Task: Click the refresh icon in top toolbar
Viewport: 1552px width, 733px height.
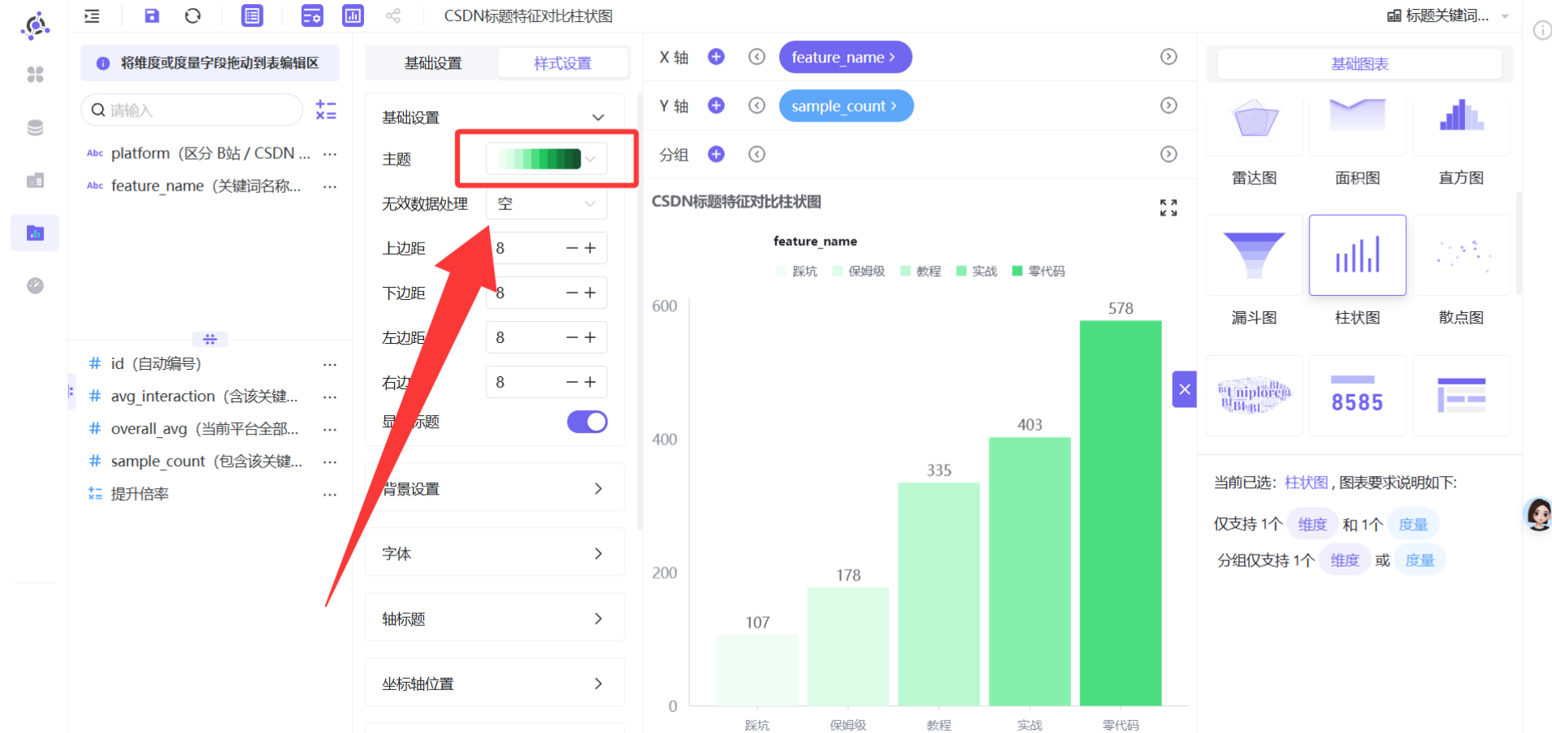Action: (192, 15)
